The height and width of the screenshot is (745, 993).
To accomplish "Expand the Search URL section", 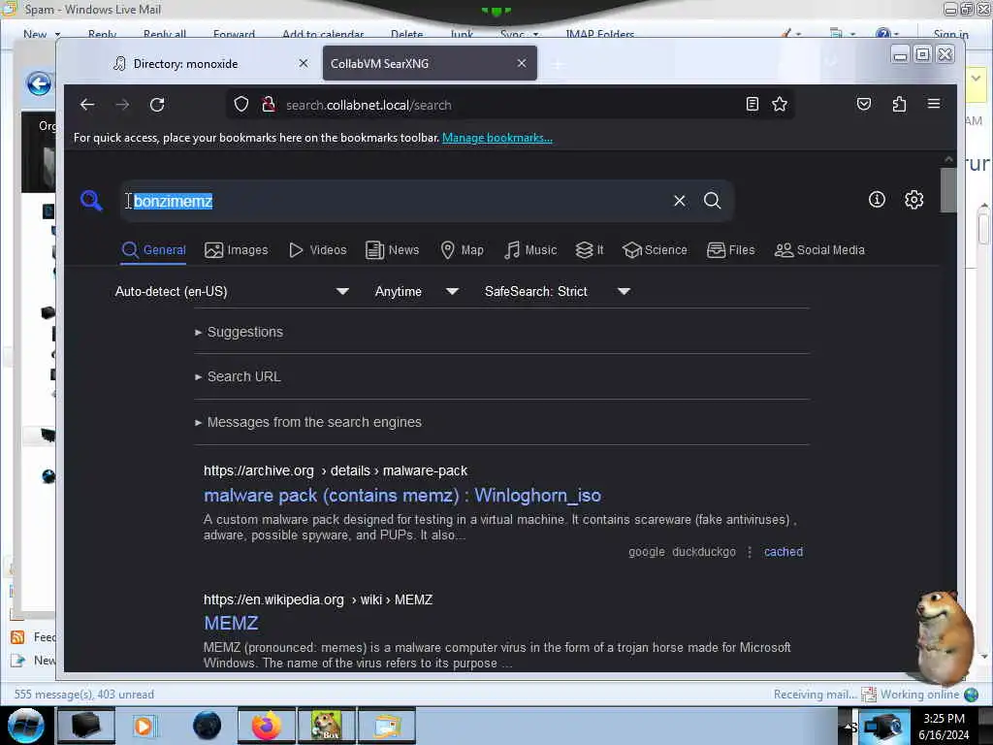I will (x=239, y=376).
